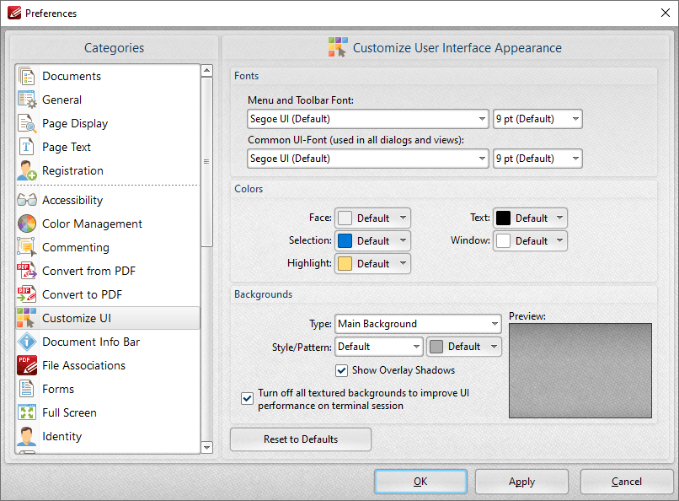
Task: Open Menu and Toolbar Font dropdown
Action: (x=367, y=119)
